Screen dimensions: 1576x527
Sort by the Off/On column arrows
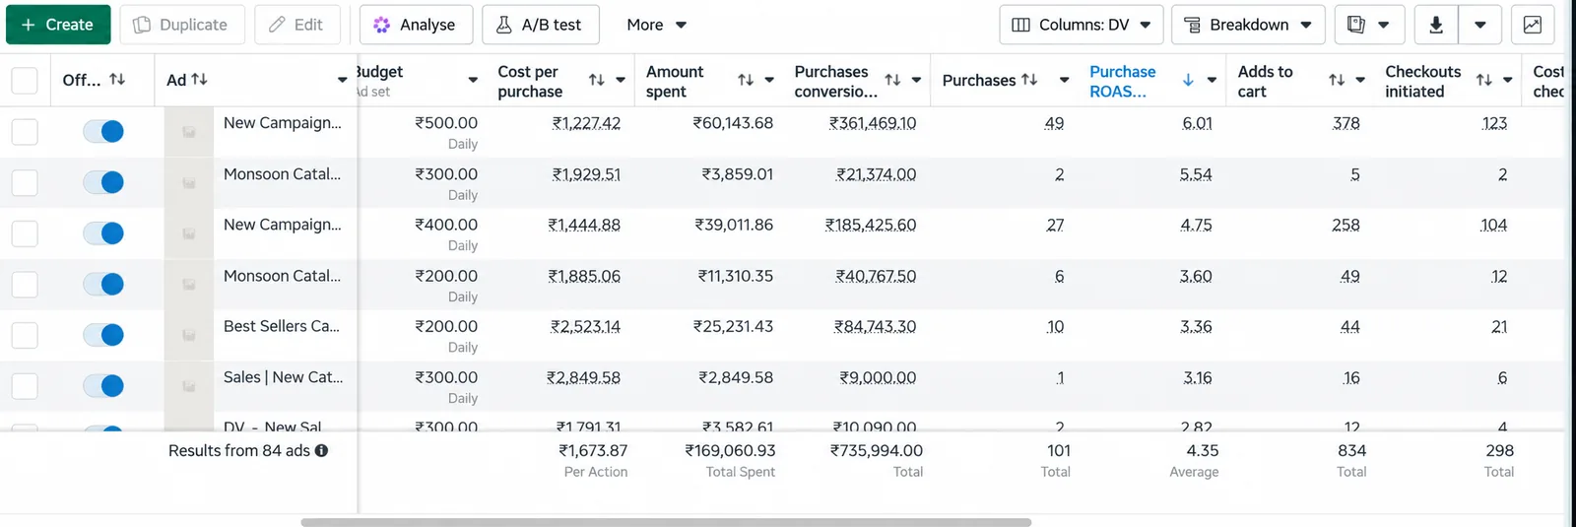pos(117,80)
